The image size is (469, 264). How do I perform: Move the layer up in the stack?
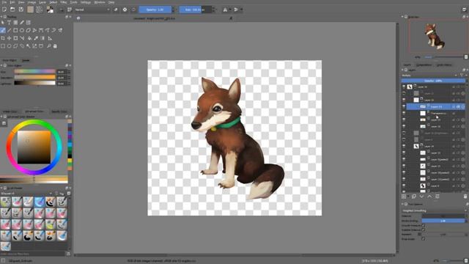(x=429, y=197)
